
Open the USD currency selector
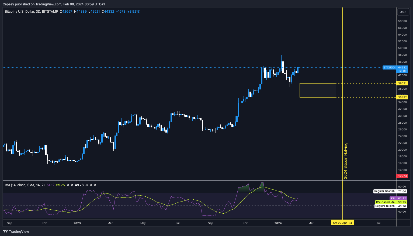[402, 12]
